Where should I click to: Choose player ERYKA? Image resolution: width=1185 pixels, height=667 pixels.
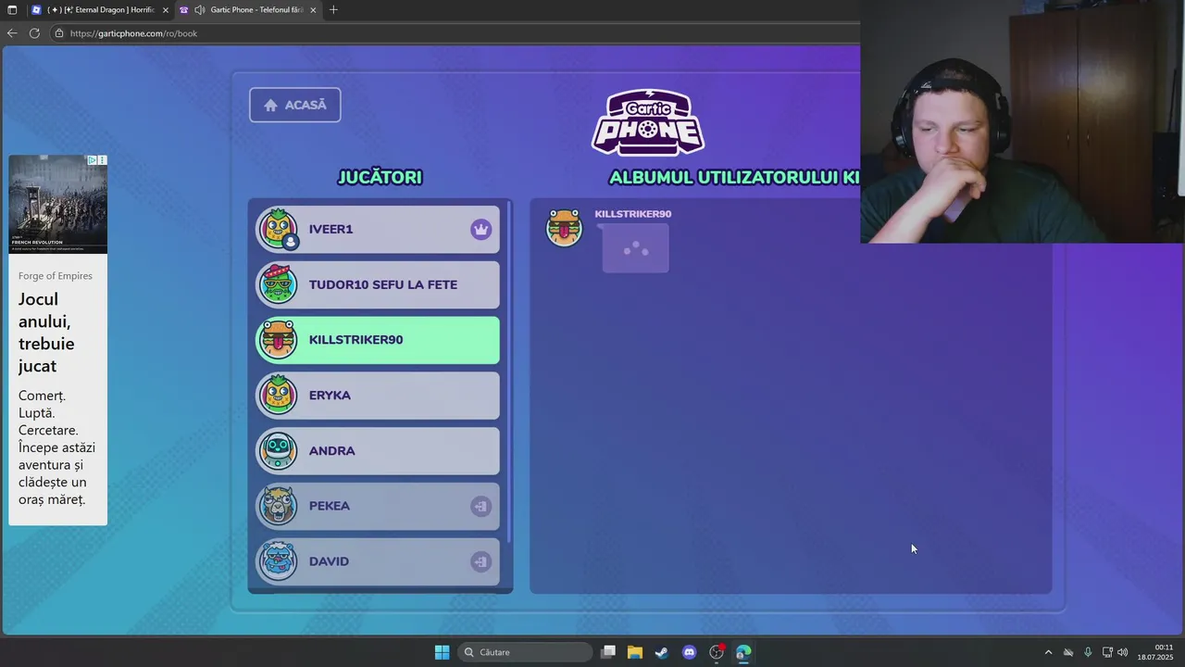(378, 396)
